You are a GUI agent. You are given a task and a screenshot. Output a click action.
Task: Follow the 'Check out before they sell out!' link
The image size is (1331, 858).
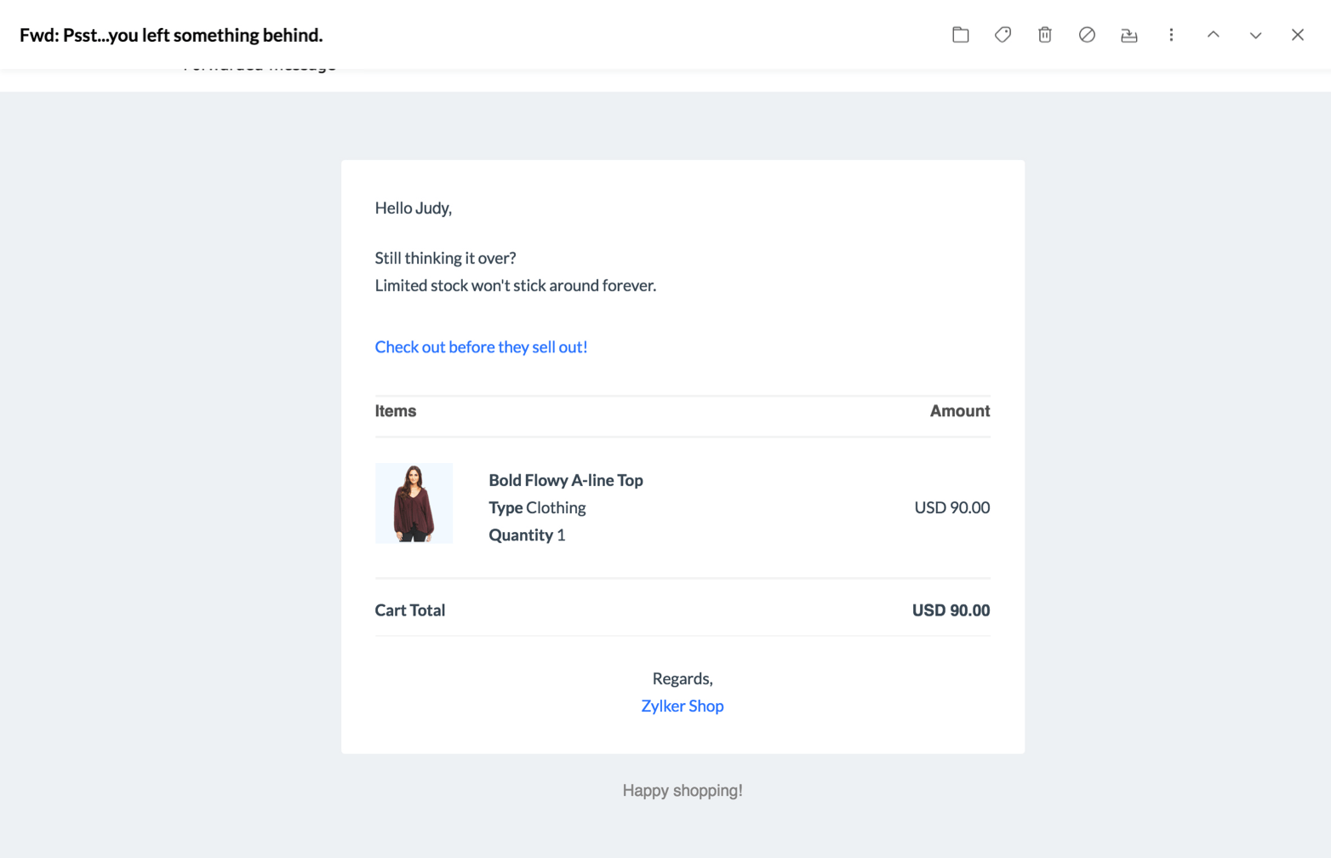481,346
